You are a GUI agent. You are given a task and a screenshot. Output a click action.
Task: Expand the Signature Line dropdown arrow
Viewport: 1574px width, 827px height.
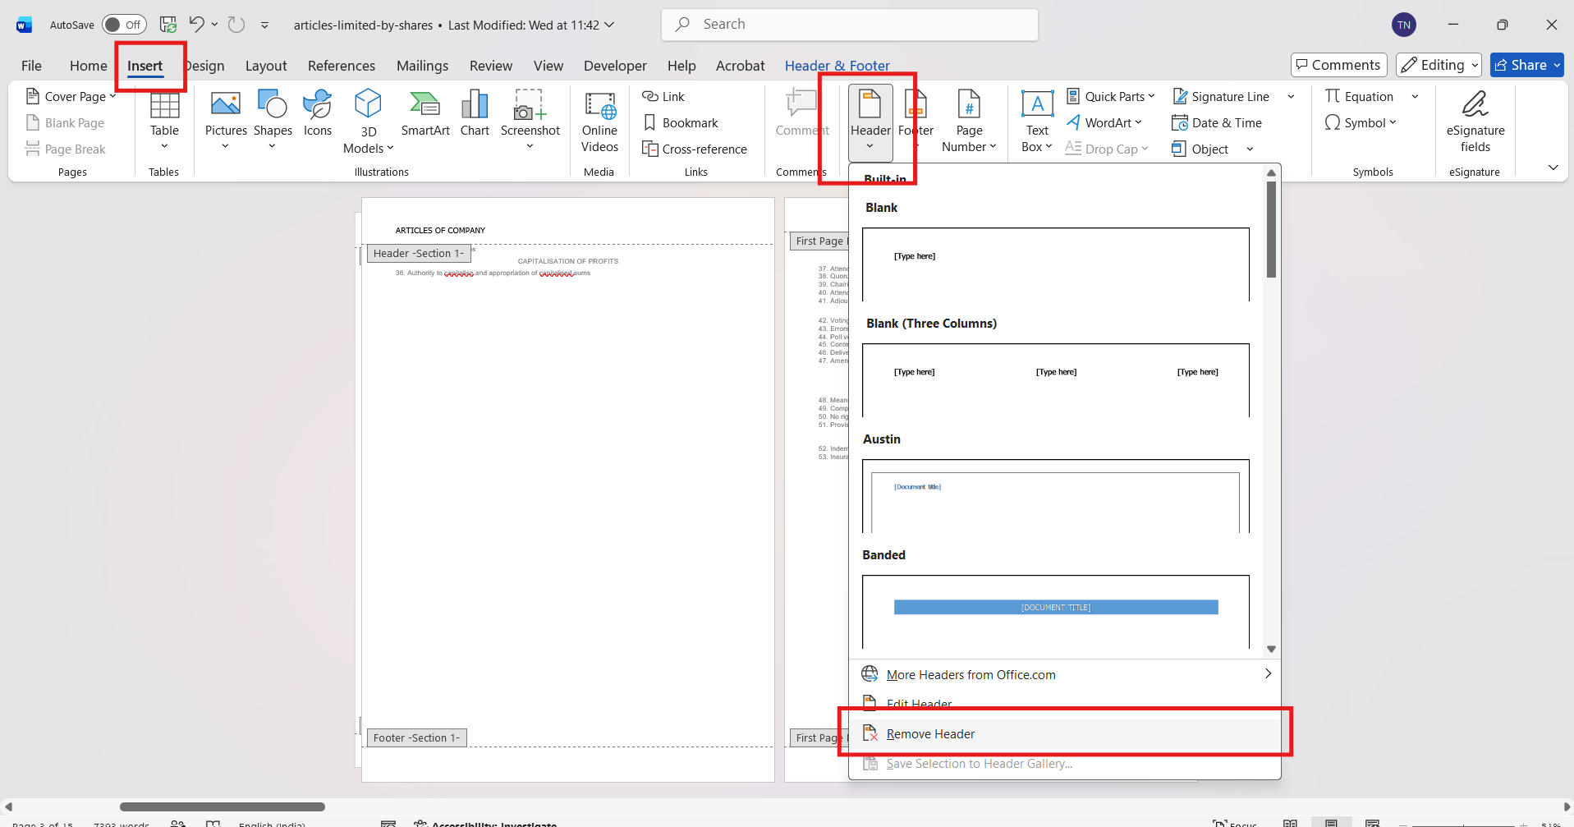click(1291, 96)
